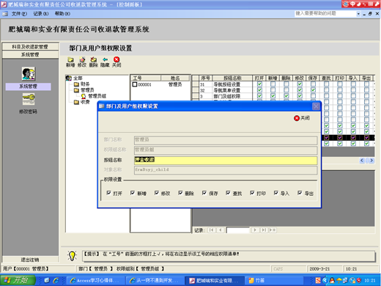Open the 文件 menu
This screenshot has width=381, height=286.
coord(19,14)
